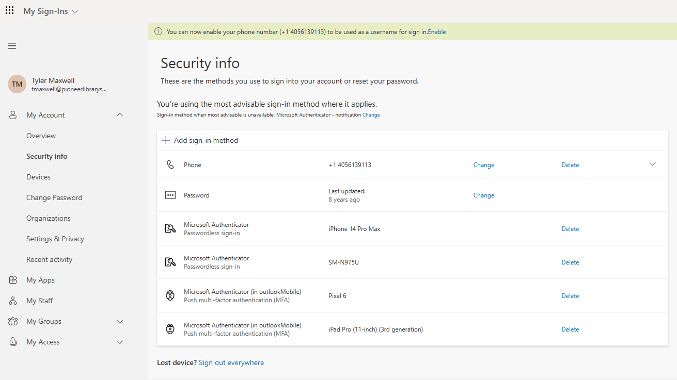Click Change for the Password method
The height and width of the screenshot is (380, 677).
click(x=484, y=195)
